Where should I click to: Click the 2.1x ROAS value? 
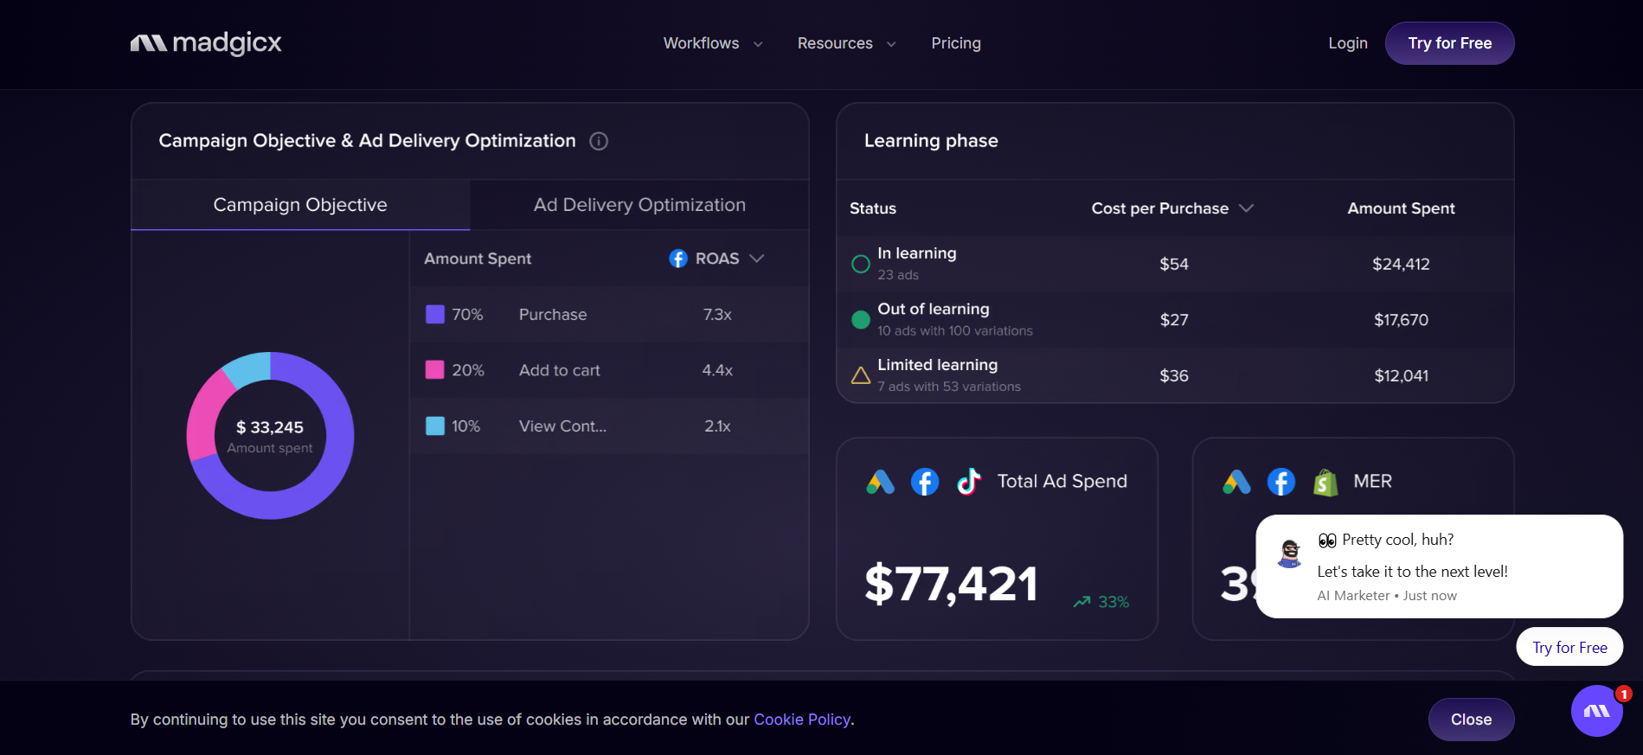(717, 426)
